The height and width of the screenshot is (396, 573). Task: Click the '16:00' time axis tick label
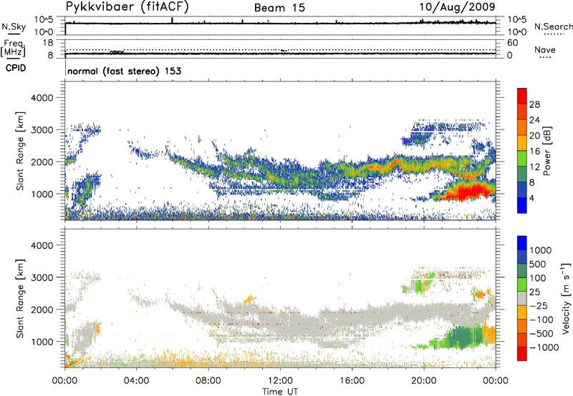[352, 381]
